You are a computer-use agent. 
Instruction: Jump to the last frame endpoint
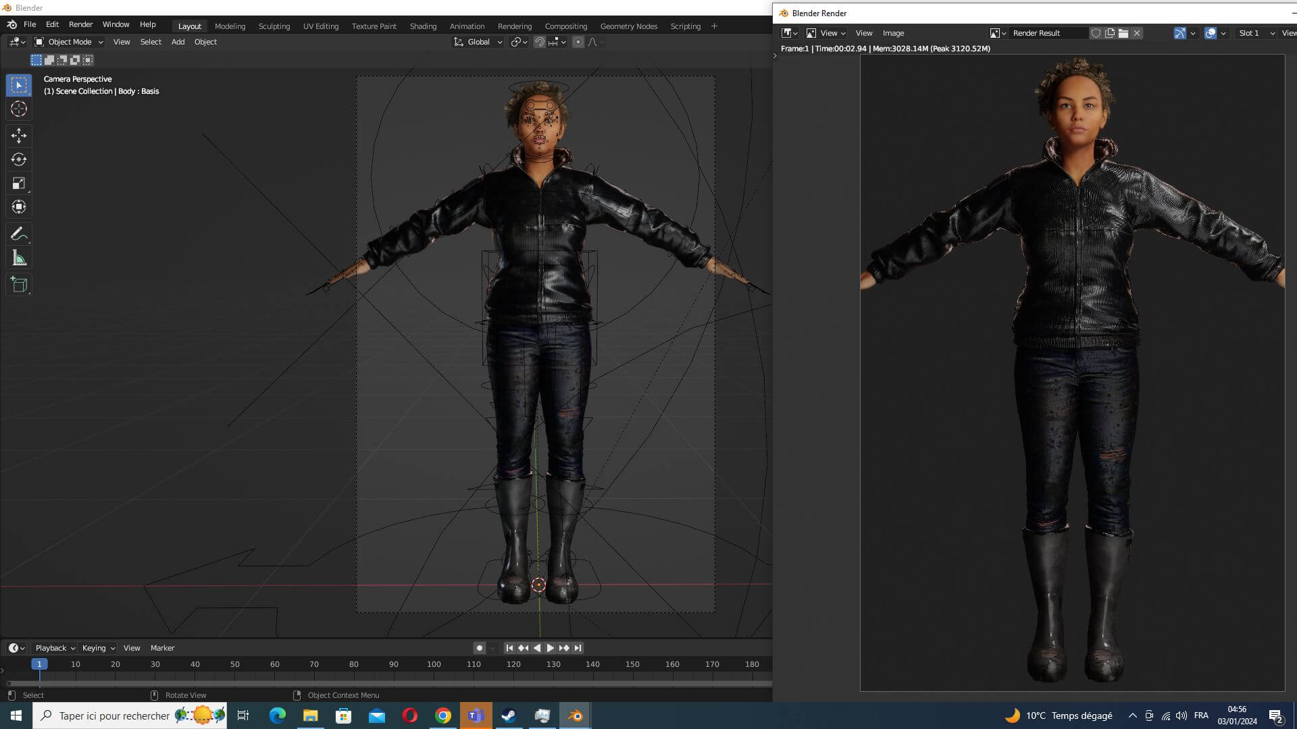click(578, 648)
